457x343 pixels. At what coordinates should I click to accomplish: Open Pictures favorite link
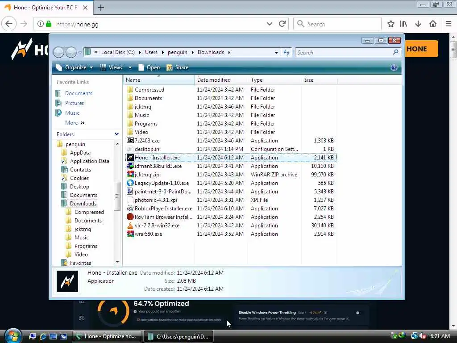pos(75,103)
